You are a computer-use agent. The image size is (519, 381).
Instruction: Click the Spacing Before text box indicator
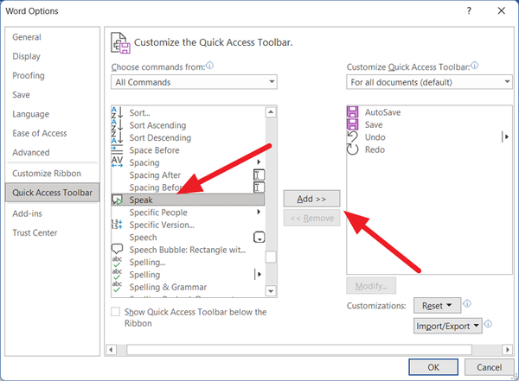pos(259,187)
